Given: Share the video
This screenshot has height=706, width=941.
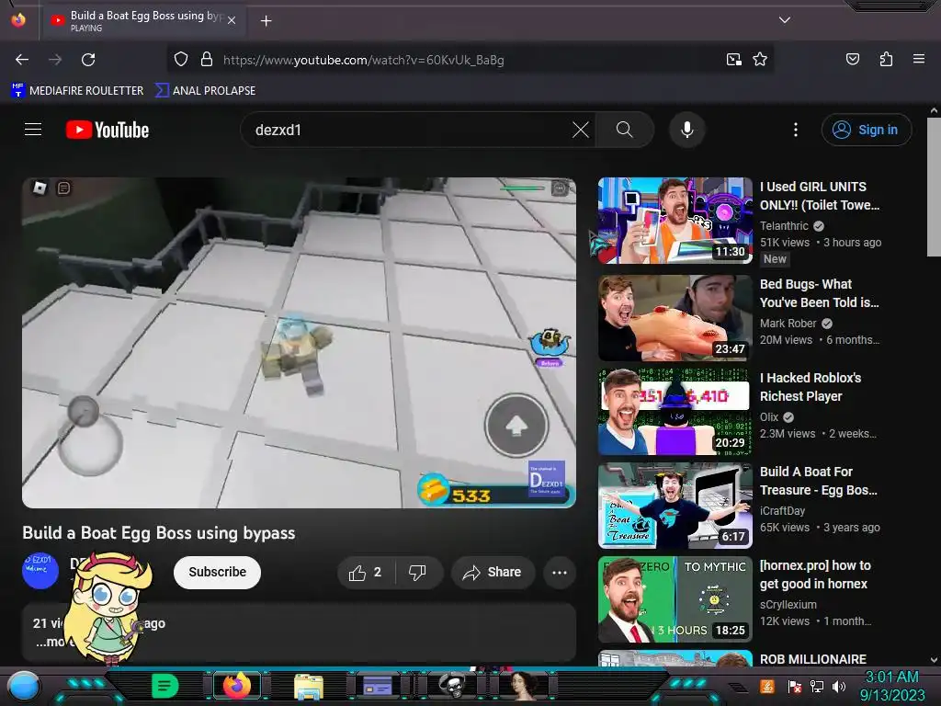Looking at the screenshot, I should click(x=493, y=573).
